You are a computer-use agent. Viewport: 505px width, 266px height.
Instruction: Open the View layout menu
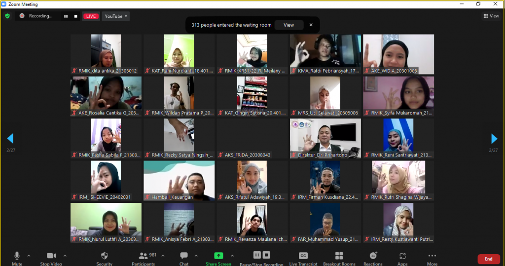pyautogui.click(x=491, y=16)
